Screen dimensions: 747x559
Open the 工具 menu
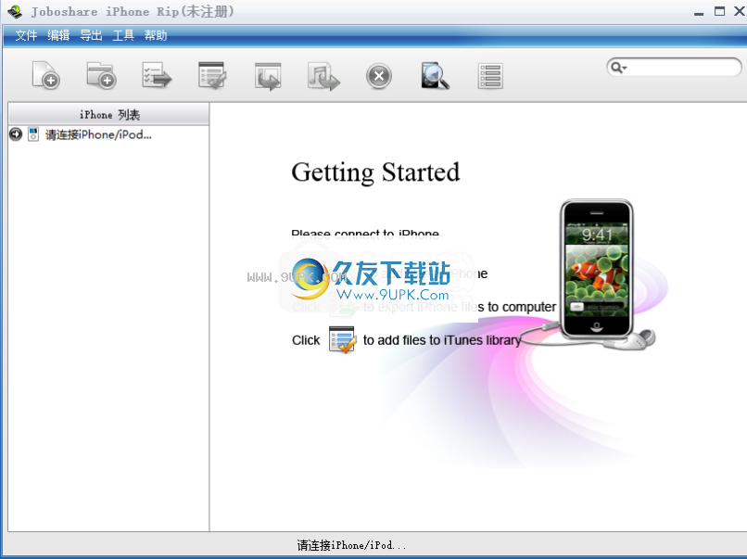123,35
